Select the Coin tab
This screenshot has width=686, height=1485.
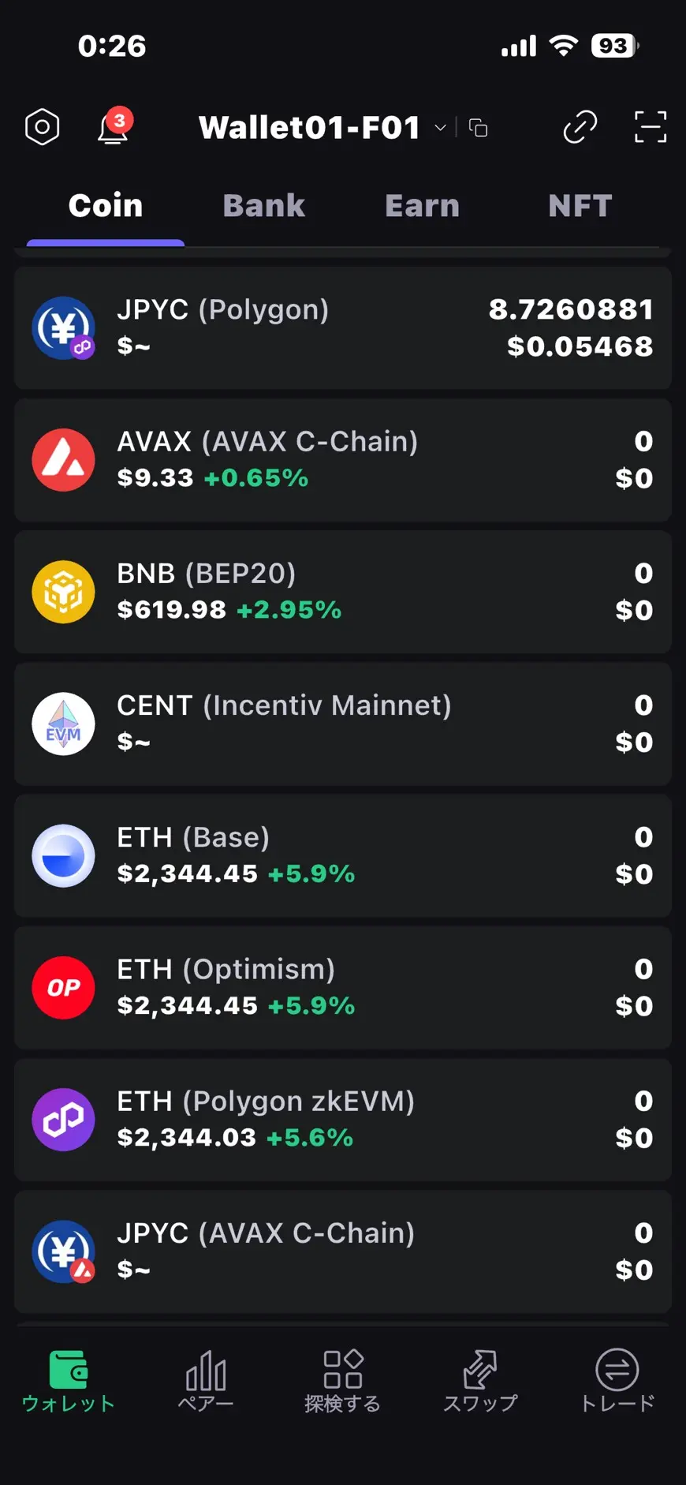[x=106, y=206]
